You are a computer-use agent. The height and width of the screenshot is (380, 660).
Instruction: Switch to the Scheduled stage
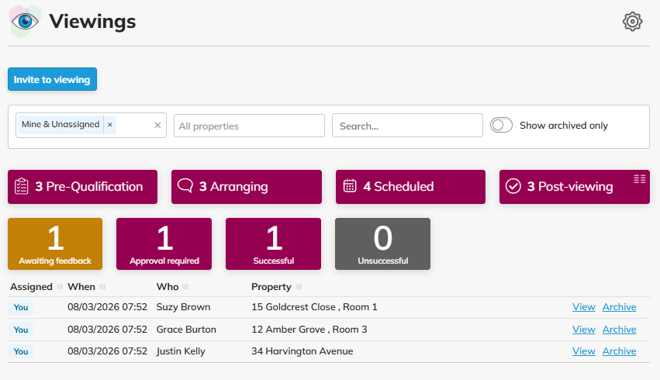pos(409,187)
